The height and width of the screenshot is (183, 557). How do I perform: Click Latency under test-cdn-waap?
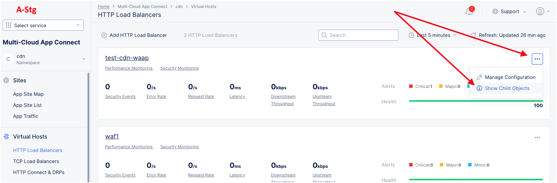[237, 96]
